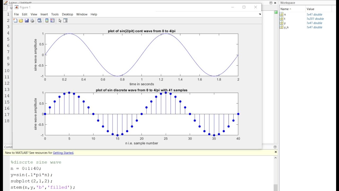
Task: Open the Desktop menu in Figure 1
Action: (x=68, y=14)
